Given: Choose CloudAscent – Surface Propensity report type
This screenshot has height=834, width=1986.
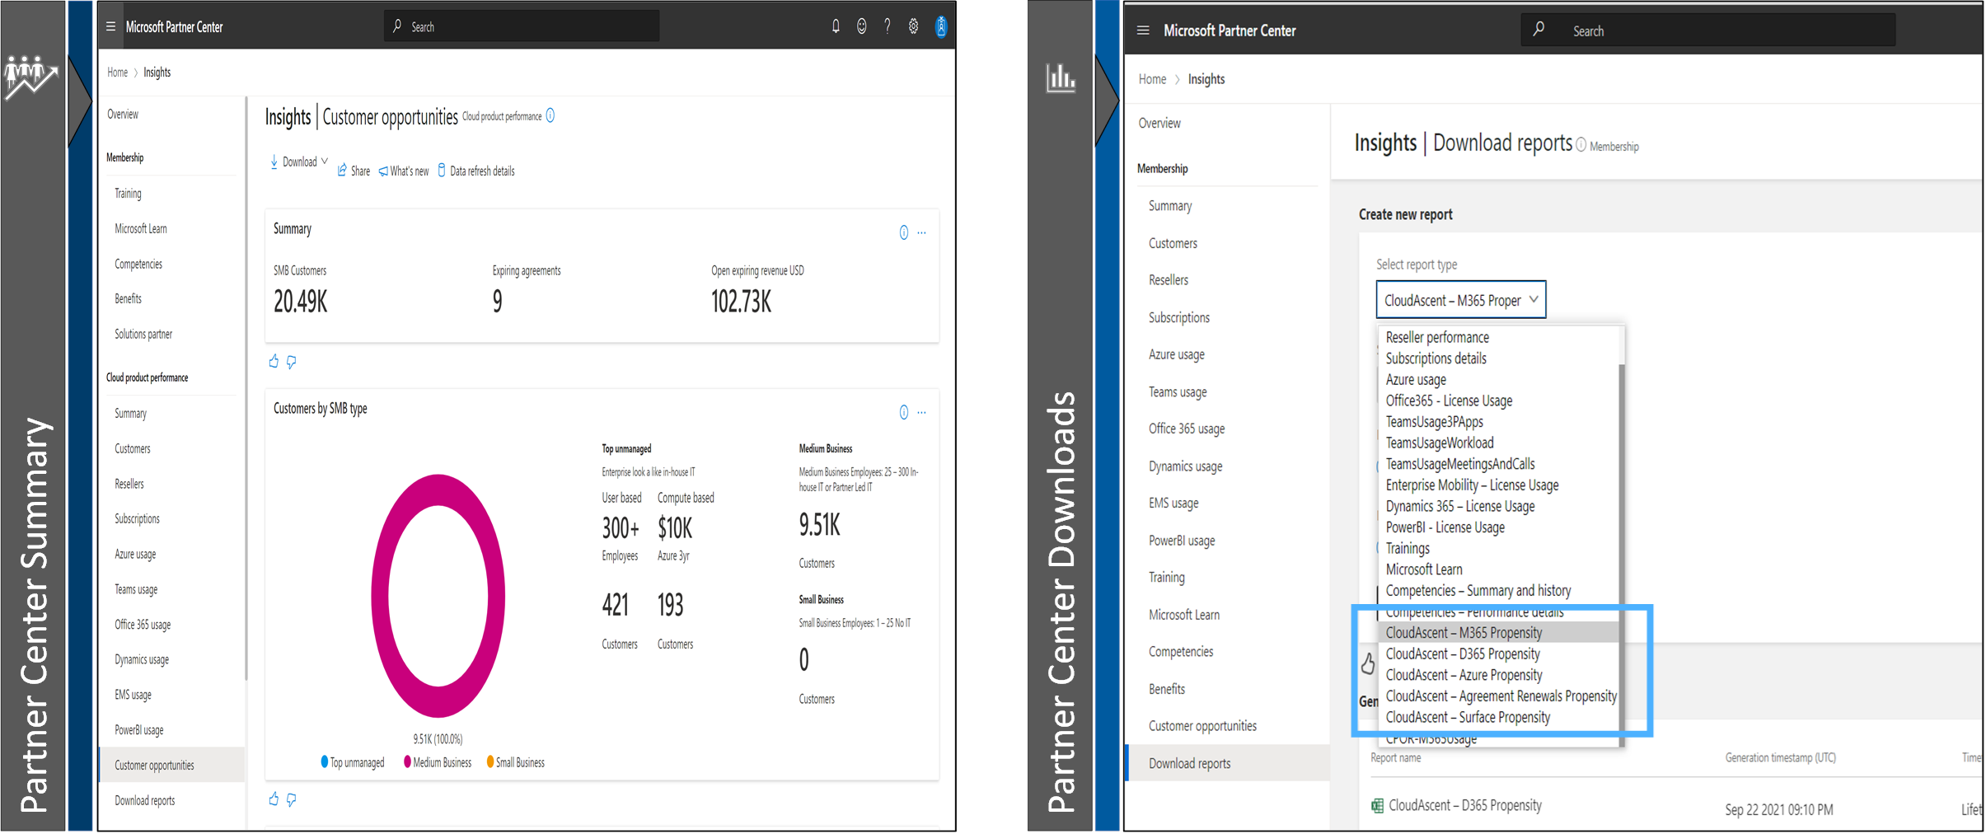Looking at the screenshot, I should [x=1467, y=717].
